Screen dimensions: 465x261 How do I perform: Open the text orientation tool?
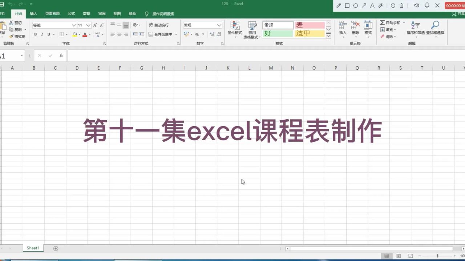pyautogui.click(x=136, y=25)
